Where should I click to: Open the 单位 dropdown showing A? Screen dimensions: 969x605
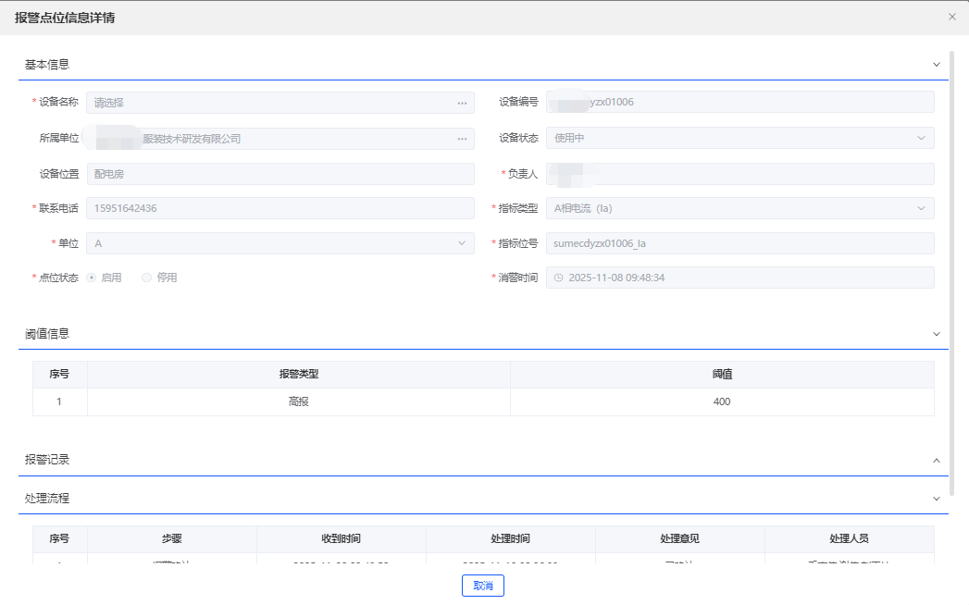pos(462,242)
